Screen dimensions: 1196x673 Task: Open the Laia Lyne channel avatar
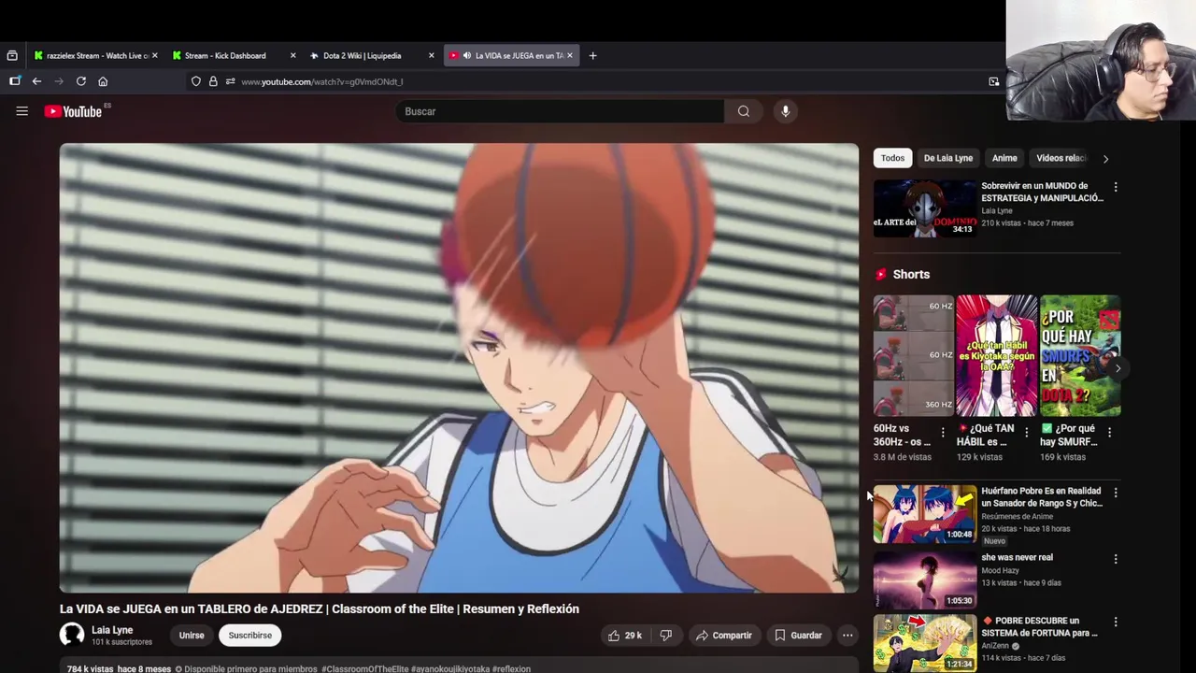click(x=72, y=636)
